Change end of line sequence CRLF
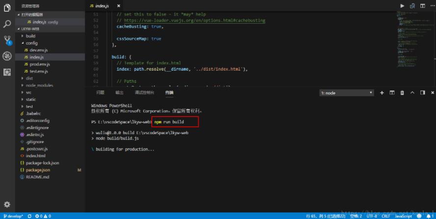 click(385, 216)
